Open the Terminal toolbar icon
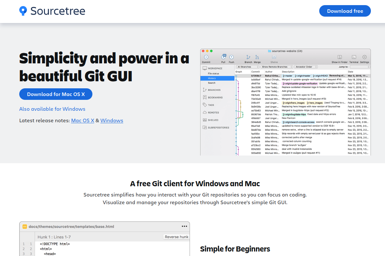 [x=354, y=57]
